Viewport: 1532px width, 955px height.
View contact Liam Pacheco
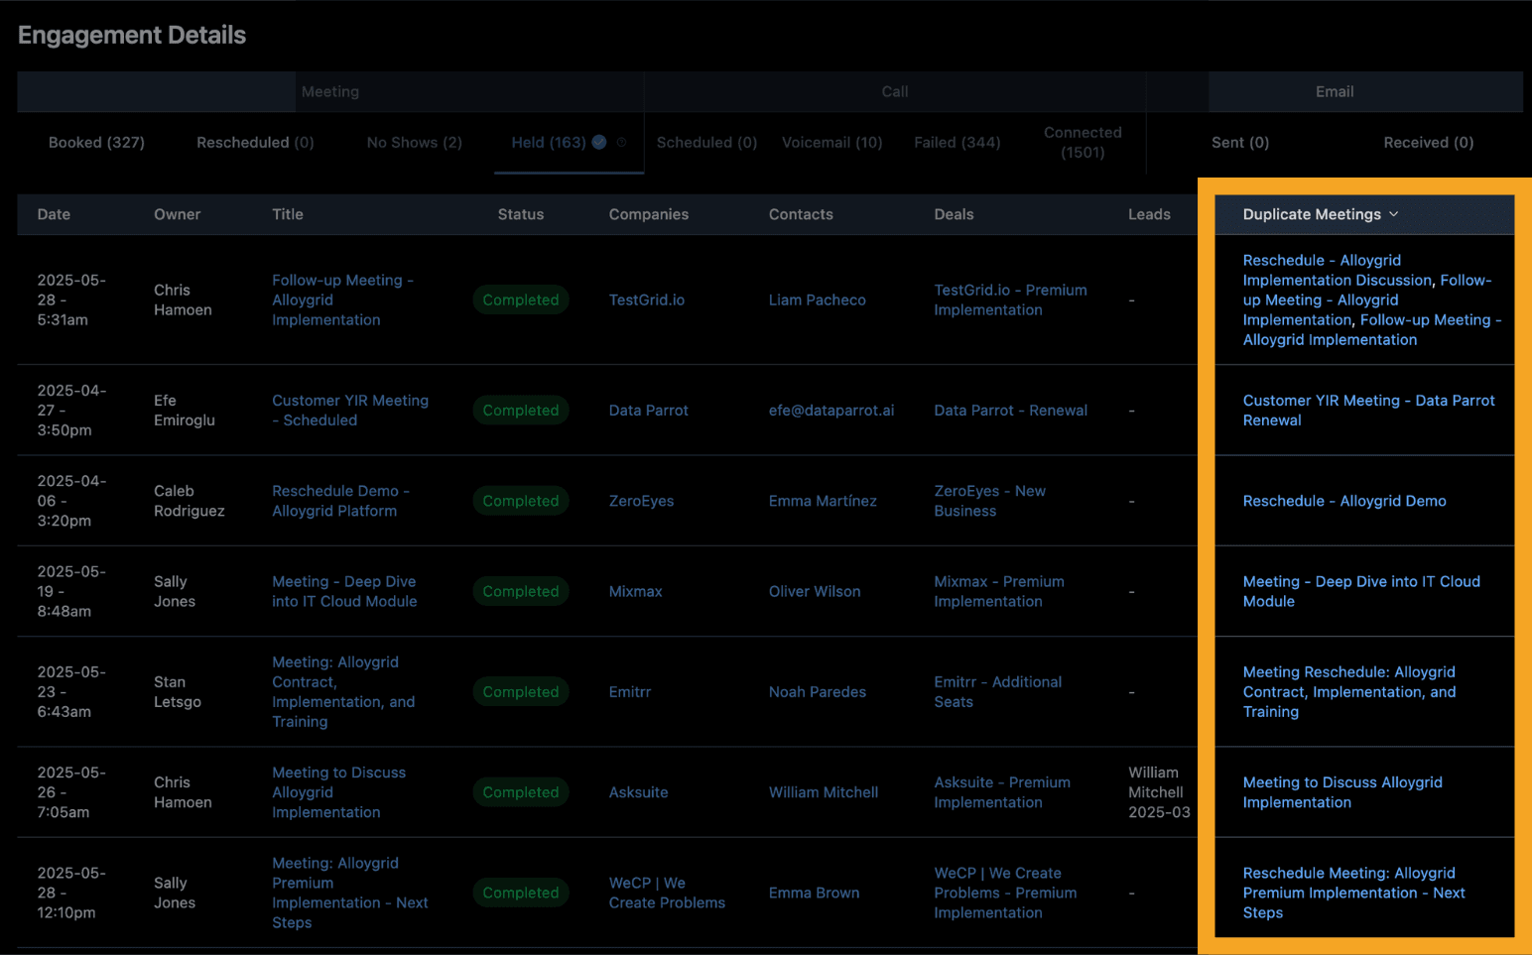(817, 299)
